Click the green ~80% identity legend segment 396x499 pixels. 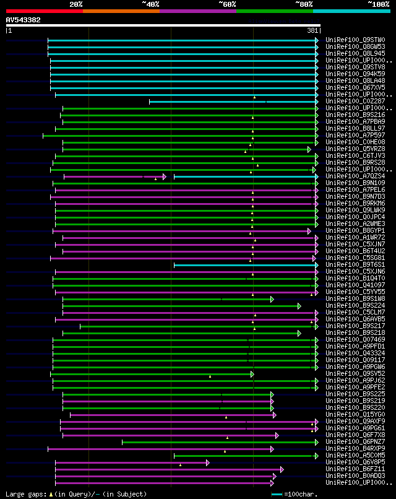[x=275, y=11]
